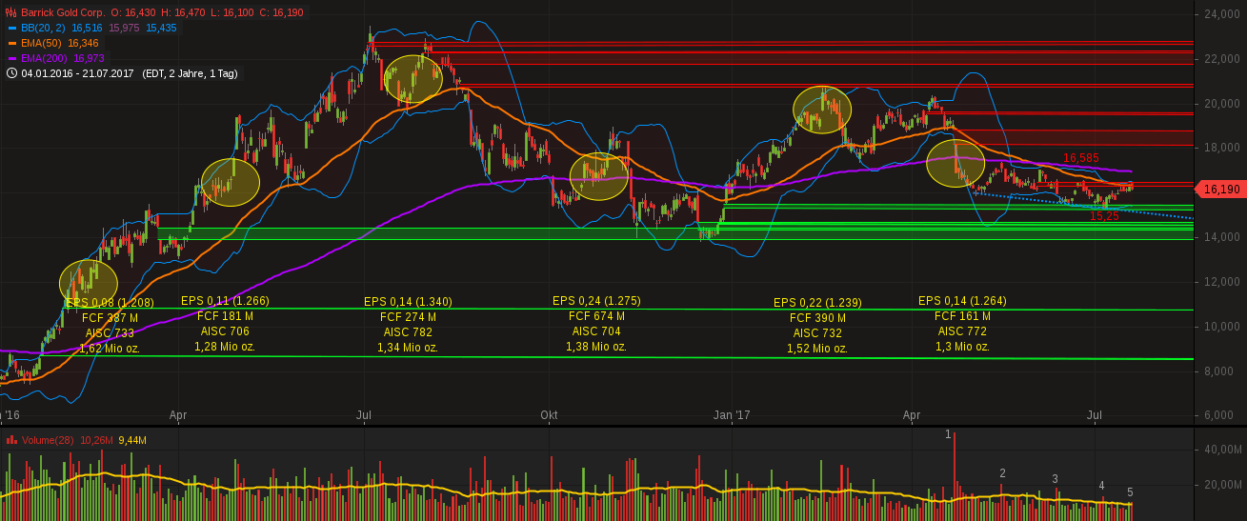The height and width of the screenshot is (521, 1247).
Task: Click the 'FCF 387 M' annotation text
Action: [x=111, y=318]
